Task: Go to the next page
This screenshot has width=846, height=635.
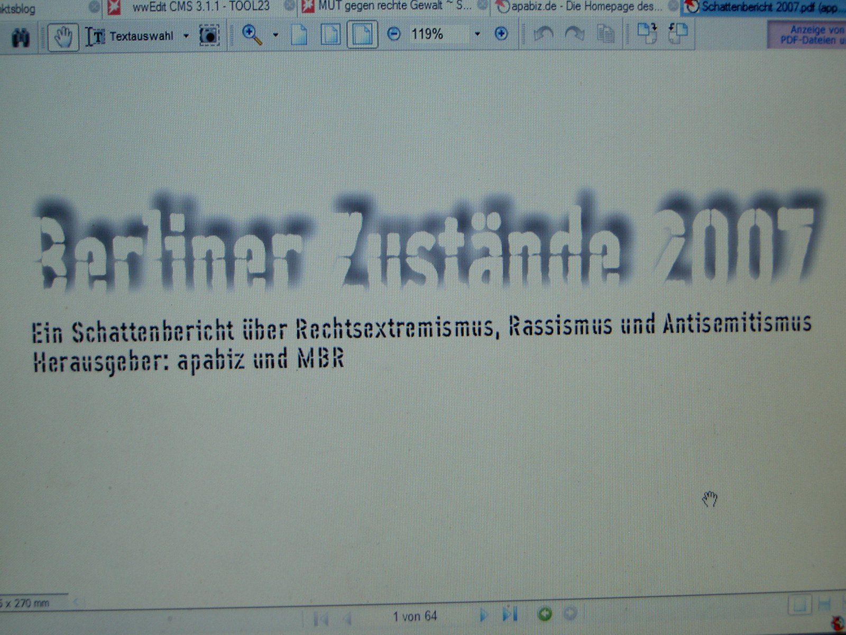Action: pyautogui.click(x=483, y=615)
